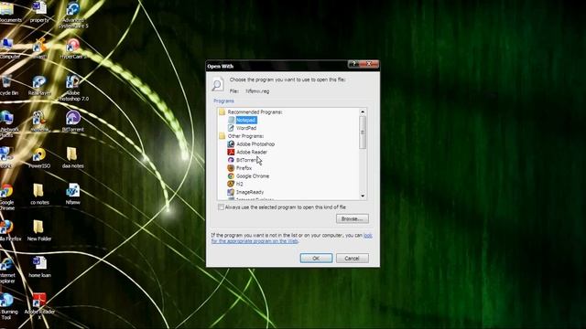586x329 pixels.
Task: Select the Documents desktop folder
Action: pyautogui.click(x=10, y=12)
